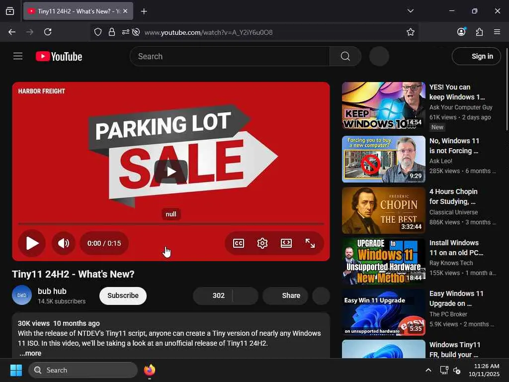Submit search with magnifier button
Image resolution: width=509 pixels, height=382 pixels.
tap(345, 56)
